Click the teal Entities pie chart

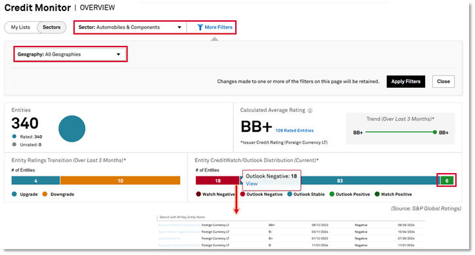tap(72, 128)
